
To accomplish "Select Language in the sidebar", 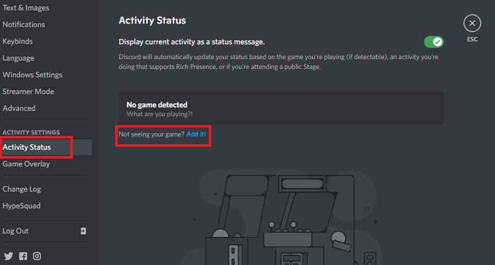I will coord(18,58).
